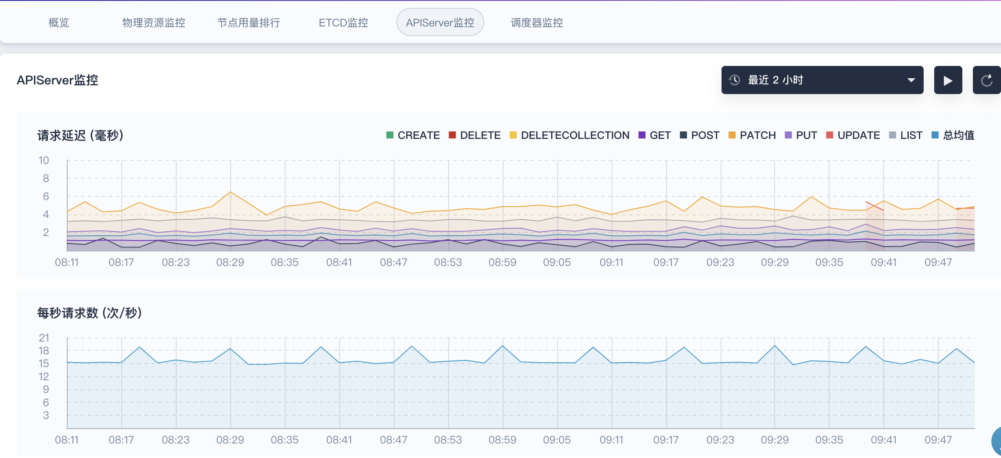Viewport: 1001px width, 458px height.
Task: Switch to 物理资源监控 tab
Action: coord(154,22)
